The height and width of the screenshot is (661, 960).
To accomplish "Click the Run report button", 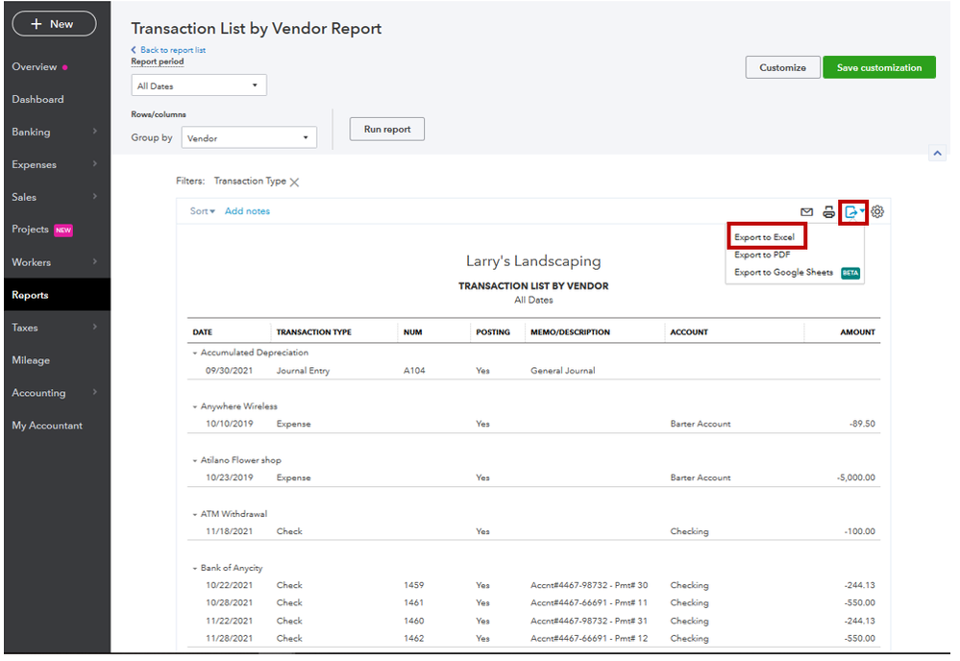I will pos(387,129).
